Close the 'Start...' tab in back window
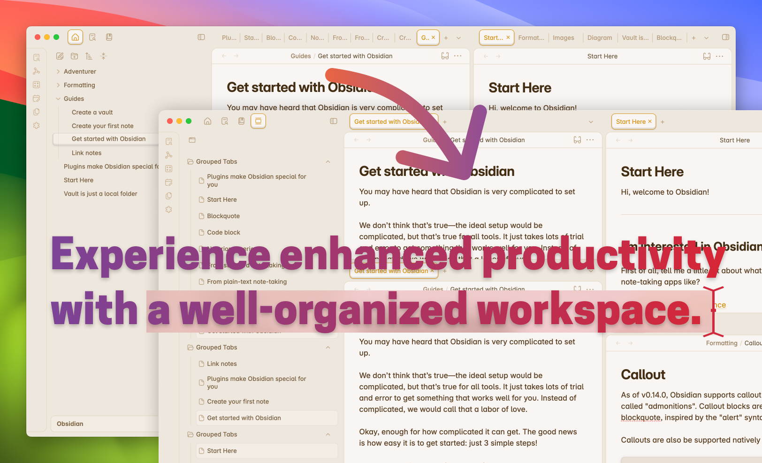 tap(508, 38)
